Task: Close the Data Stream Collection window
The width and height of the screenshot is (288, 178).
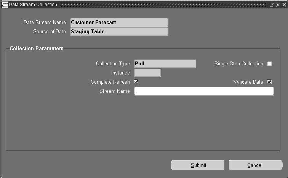Action: [x=284, y=5]
